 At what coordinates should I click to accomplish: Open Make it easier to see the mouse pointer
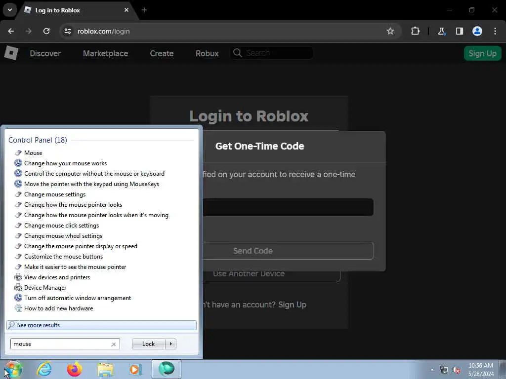click(75, 267)
